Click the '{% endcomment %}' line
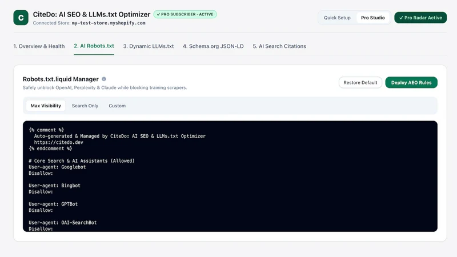This screenshot has width=457, height=257. (50, 148)
